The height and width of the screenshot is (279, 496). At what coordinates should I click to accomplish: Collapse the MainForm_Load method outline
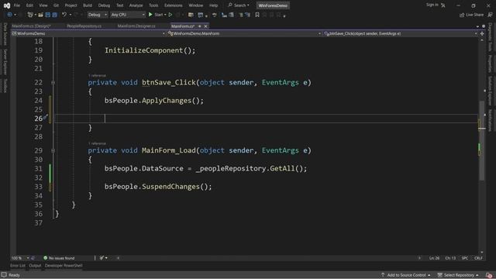(x=53, y=150)
